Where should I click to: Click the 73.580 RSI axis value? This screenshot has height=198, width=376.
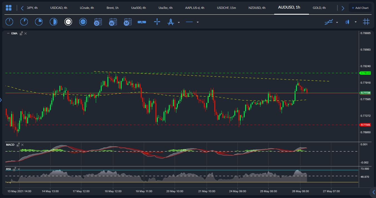365,169
